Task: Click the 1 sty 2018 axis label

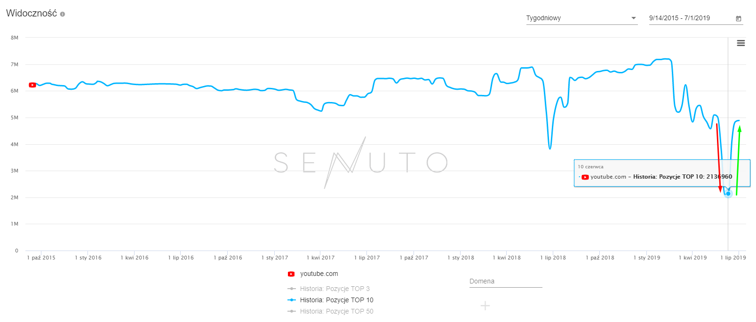Action: (x=461, y=258)
